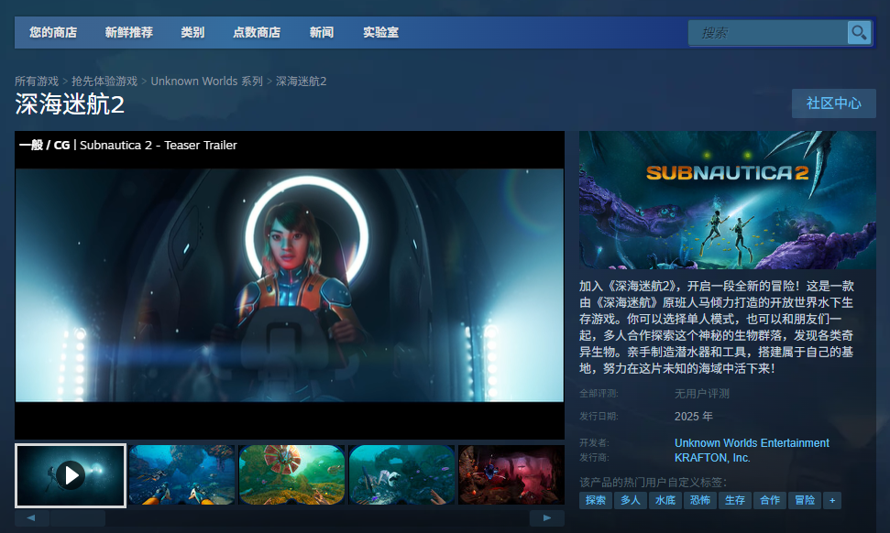This screenshot has height=533, width=890.
Task: Click the Unknown Worlds Entertainment developer link
Action: click(752, 442)
